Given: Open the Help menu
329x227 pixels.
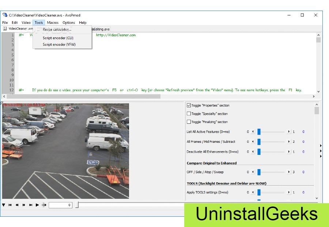Looking at the screenshot, I should click(83, 22).
